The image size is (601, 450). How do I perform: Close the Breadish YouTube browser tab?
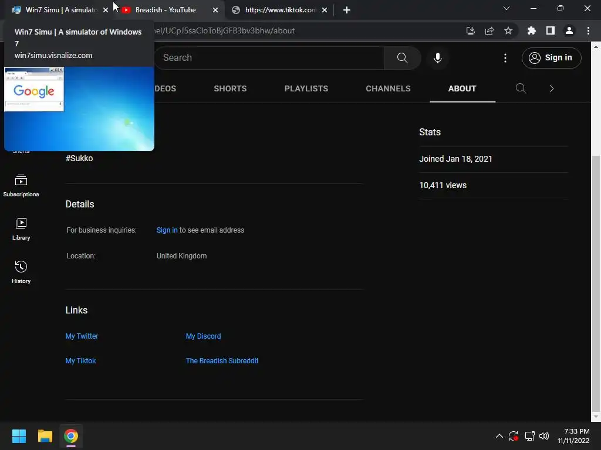click(215, 10)
